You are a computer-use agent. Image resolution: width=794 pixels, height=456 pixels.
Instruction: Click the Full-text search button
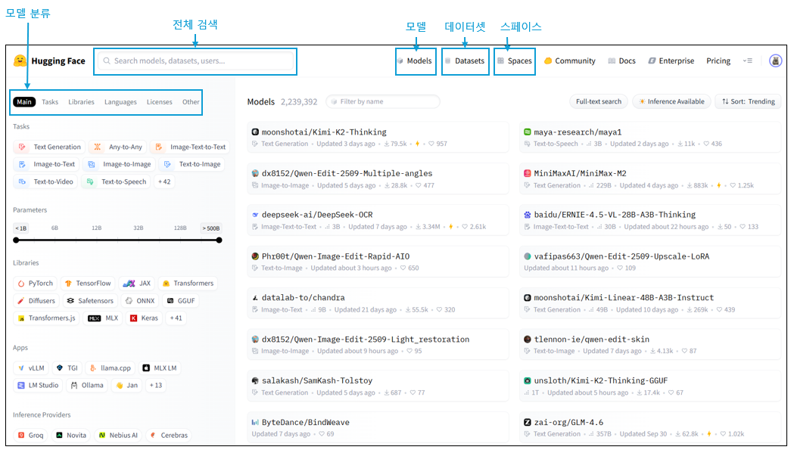[x=598, y=101]
